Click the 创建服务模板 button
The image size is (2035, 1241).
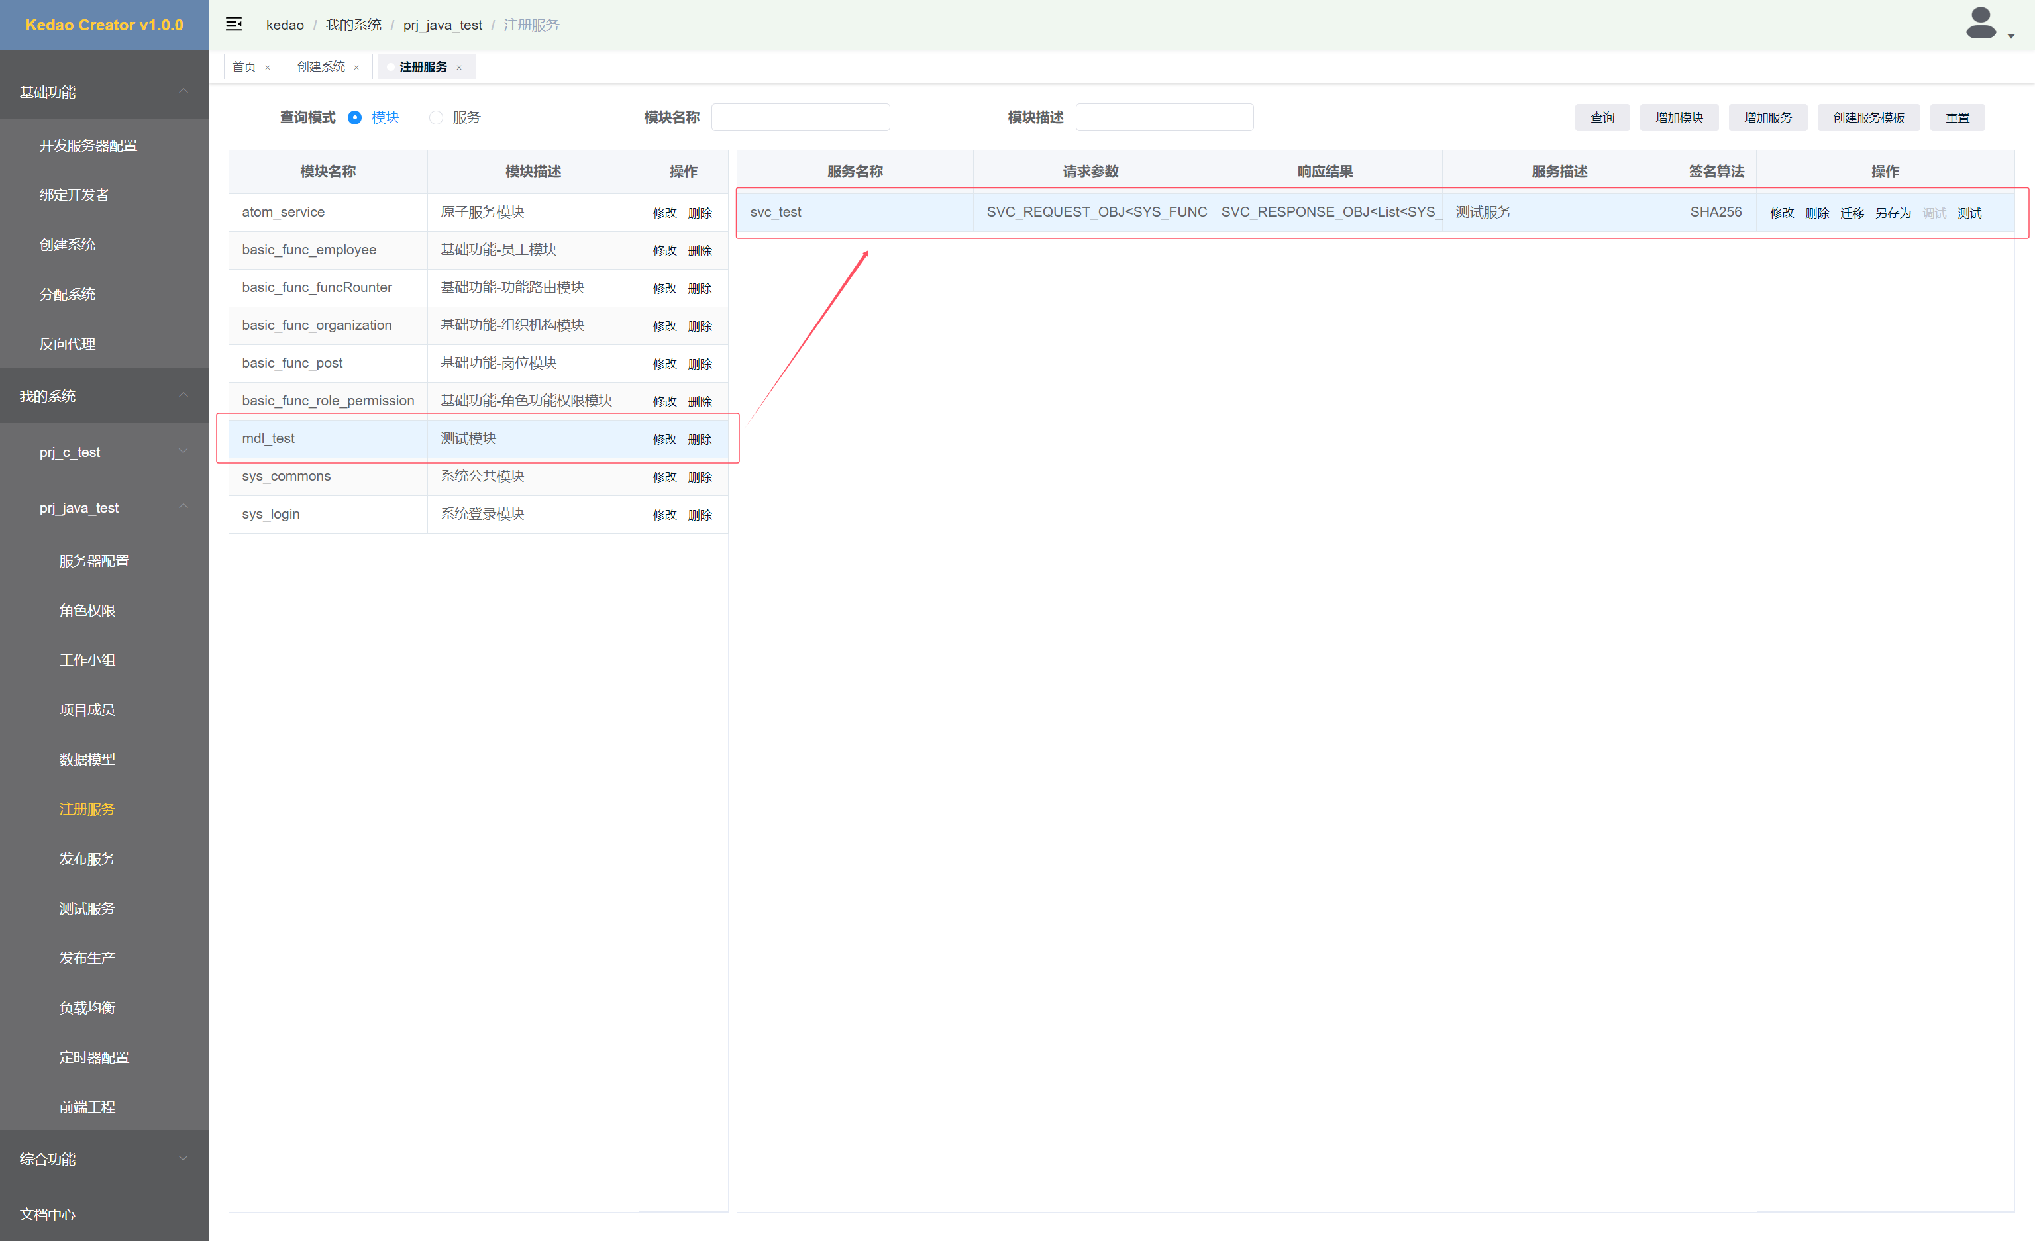pyautogui.click(x=1868, y=117)
